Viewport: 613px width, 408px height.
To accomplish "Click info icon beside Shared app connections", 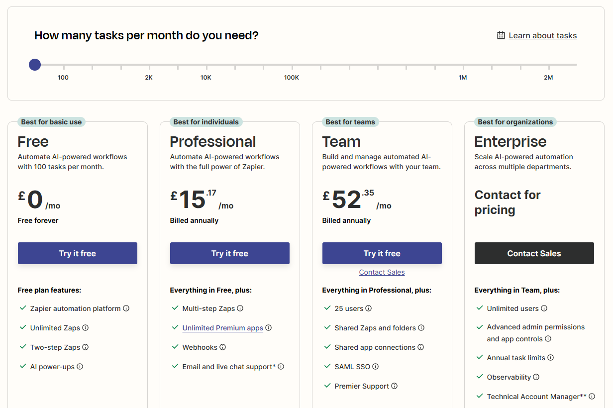I will pyautogui.click(x=420, y=347).
